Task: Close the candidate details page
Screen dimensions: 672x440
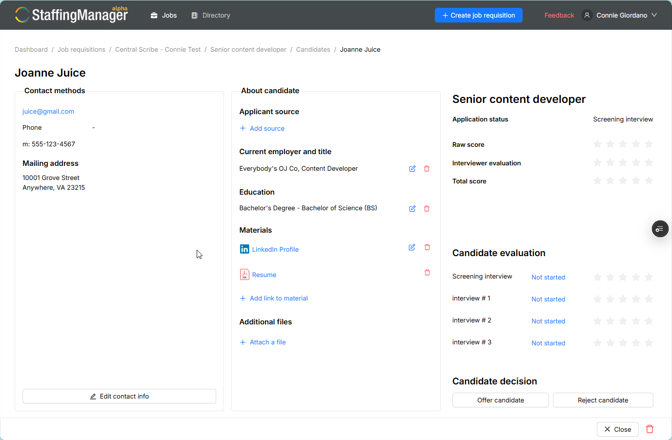Action: coord(618,429)
